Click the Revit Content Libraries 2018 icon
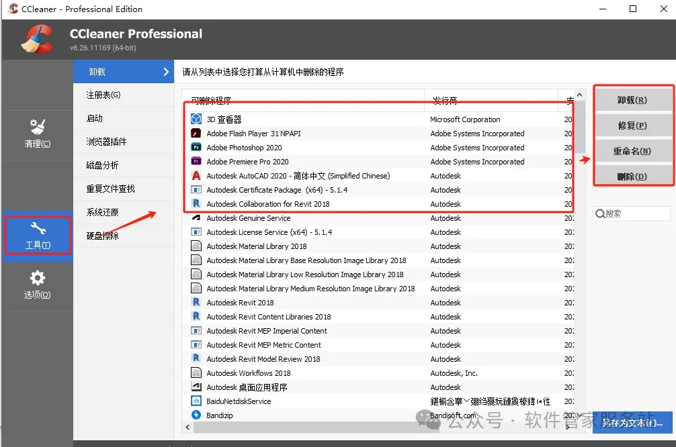This screenshot has height=447, width=676. coord(196,317)
